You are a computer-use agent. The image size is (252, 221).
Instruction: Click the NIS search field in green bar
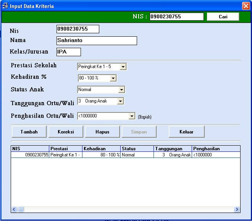(177, 17)
